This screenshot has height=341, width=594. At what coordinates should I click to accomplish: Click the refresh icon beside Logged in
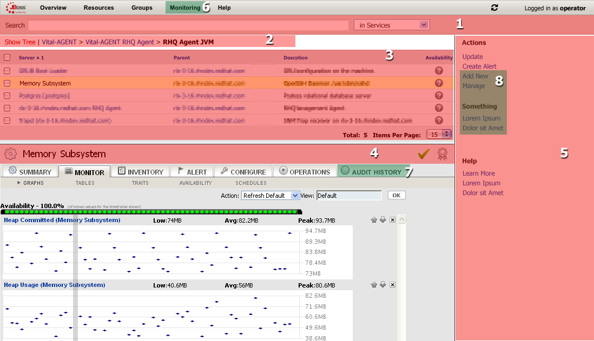pyautogui.click(x=494, y=8)
